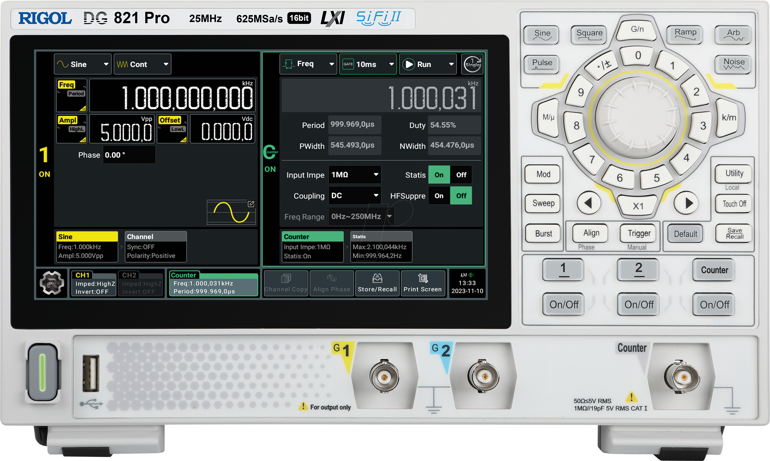Click the Statis summary panel showing Max frequency

point(381,246)
